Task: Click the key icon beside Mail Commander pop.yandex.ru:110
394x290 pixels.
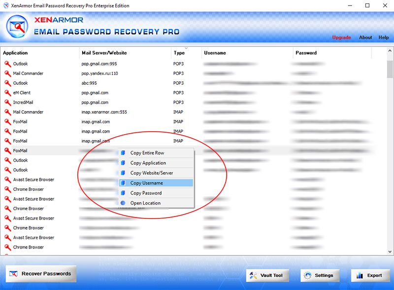Action: tap(8, 73)
